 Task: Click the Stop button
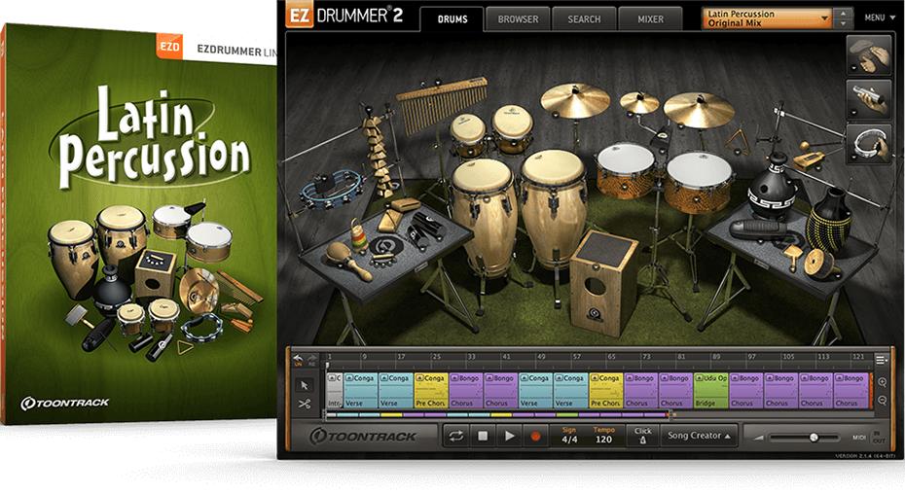[482, 437]
